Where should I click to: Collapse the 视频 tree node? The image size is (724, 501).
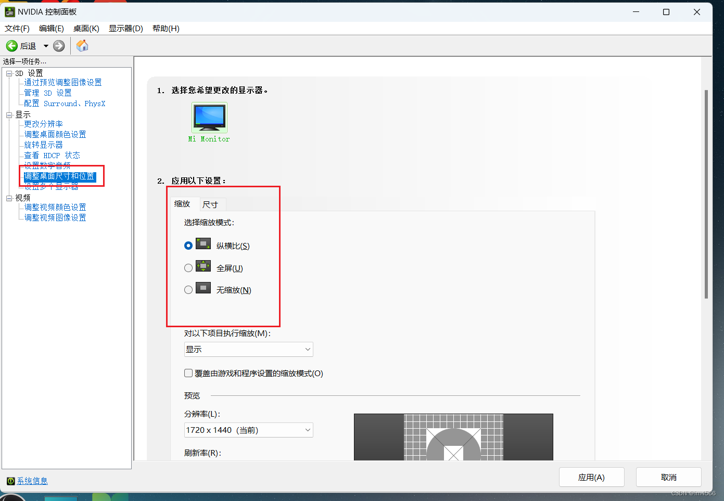coord(9,198)
